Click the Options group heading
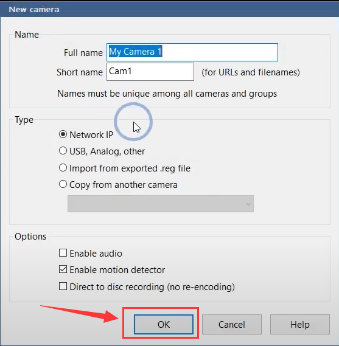The height and width of the screenshot is (346, 339). pos(30,237)
